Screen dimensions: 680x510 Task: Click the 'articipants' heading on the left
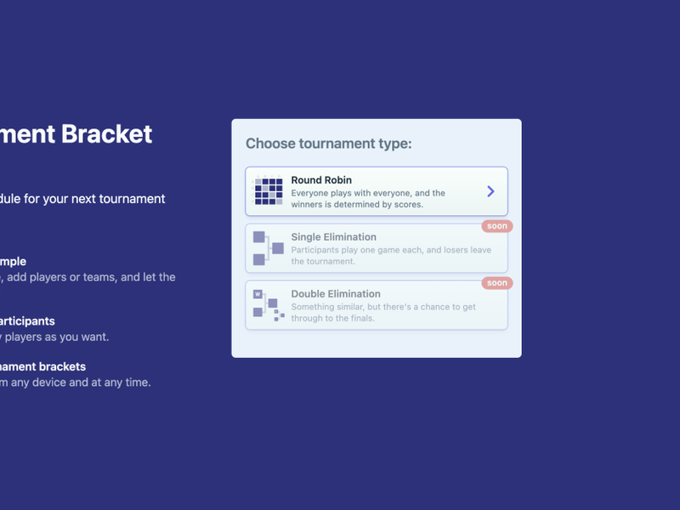click(27, 321)
